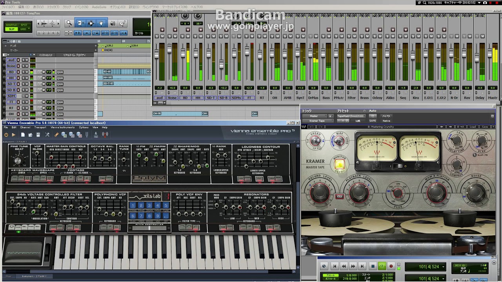Click the Vienna Ensemble save disk icon
The height and width of the screenshot is (282, 502).
pos(38,135)
